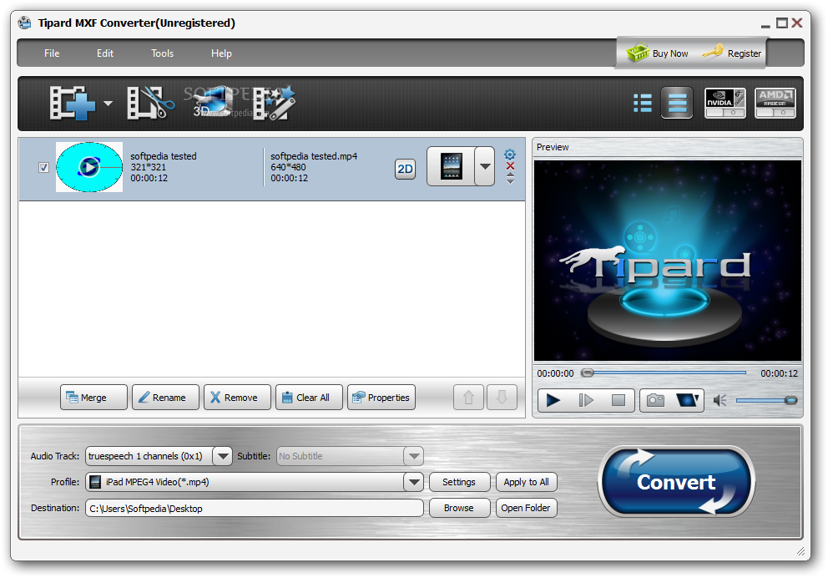The height and width of the screenshot is (578, 828).
Task: Click the Clear All button
Action: [309, 398]
